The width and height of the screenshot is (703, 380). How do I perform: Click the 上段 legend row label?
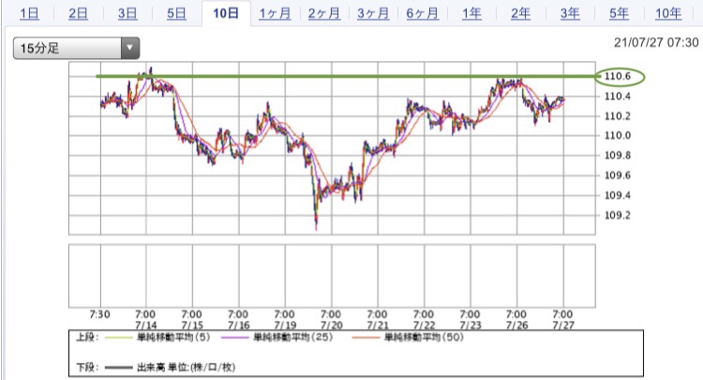coord(87,338)
